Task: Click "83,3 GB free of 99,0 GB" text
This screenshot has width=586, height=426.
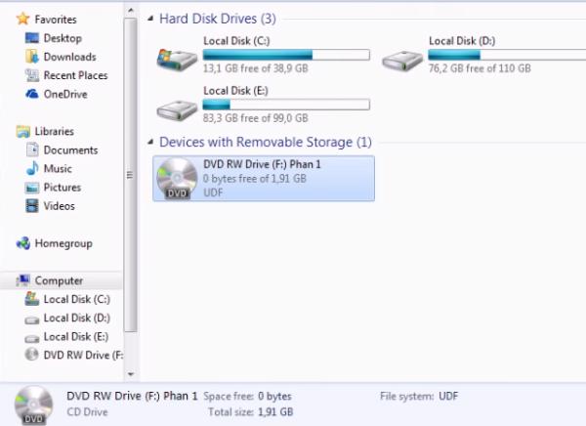Action: point(256,118)
